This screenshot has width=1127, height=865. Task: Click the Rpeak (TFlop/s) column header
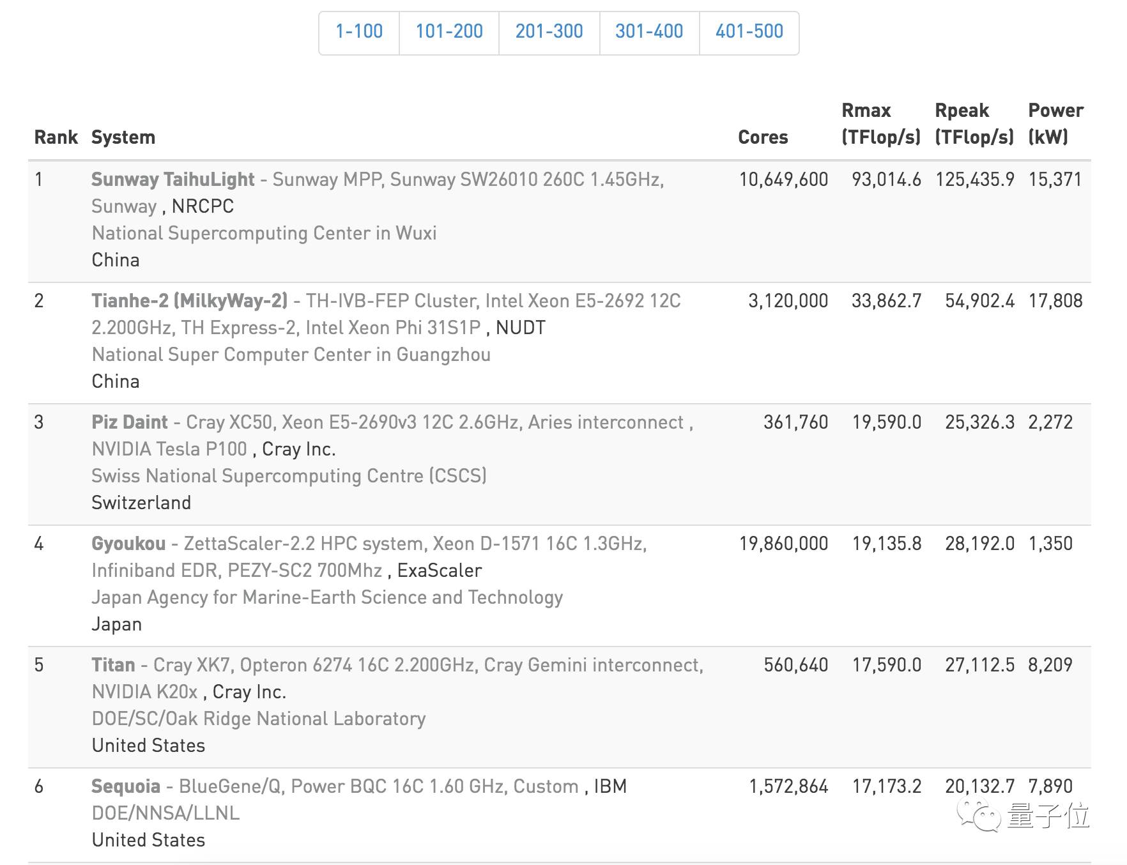[974, 124]
